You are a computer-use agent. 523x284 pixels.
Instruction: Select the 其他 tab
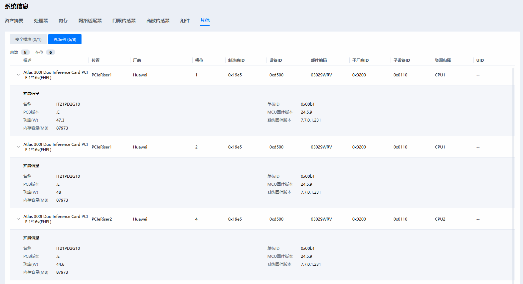[x=205, y=21]
